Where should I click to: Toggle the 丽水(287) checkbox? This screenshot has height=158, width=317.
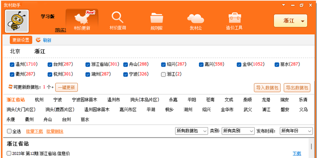pyautogui.click(x=277, y=64)
